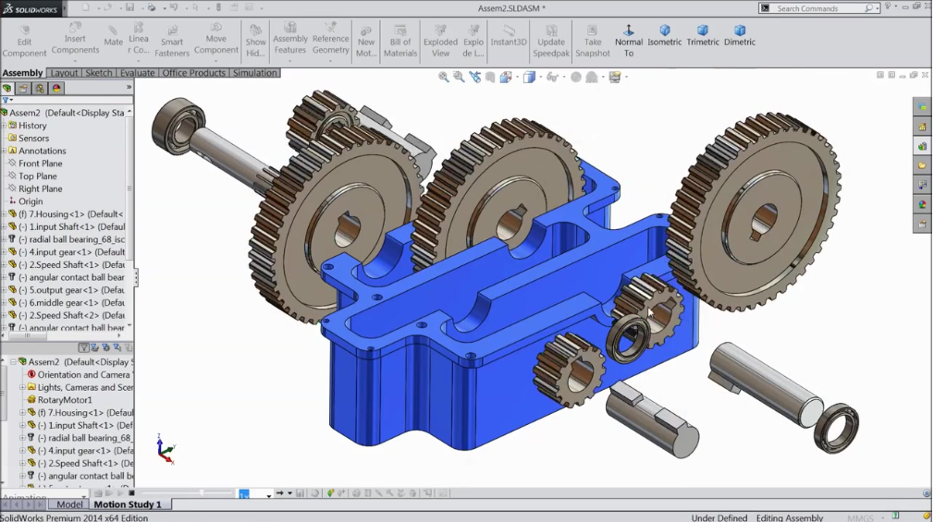Click the motion study stop button
The image size is (934, 522).
131,492
